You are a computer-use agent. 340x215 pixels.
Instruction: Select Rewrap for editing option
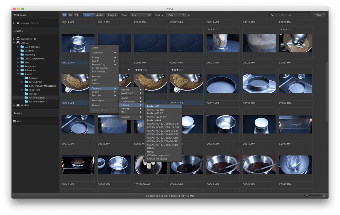163,159
